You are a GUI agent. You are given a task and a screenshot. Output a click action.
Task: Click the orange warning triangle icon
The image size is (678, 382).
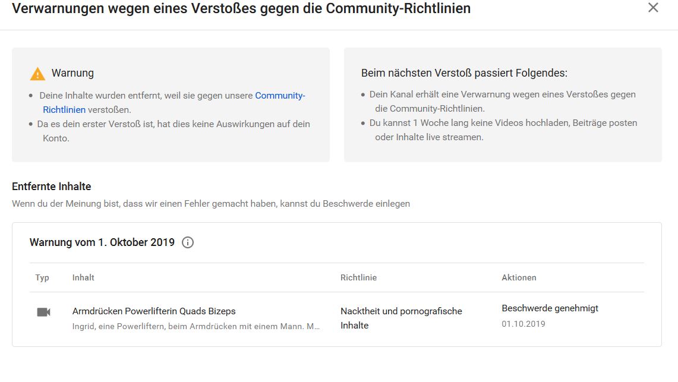[37, 74]
